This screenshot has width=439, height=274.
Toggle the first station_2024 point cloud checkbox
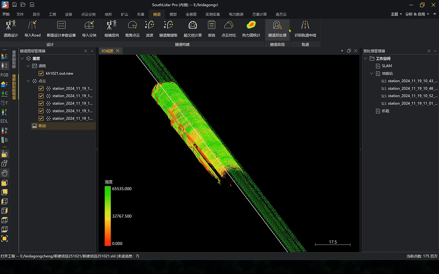click(41, 89)
